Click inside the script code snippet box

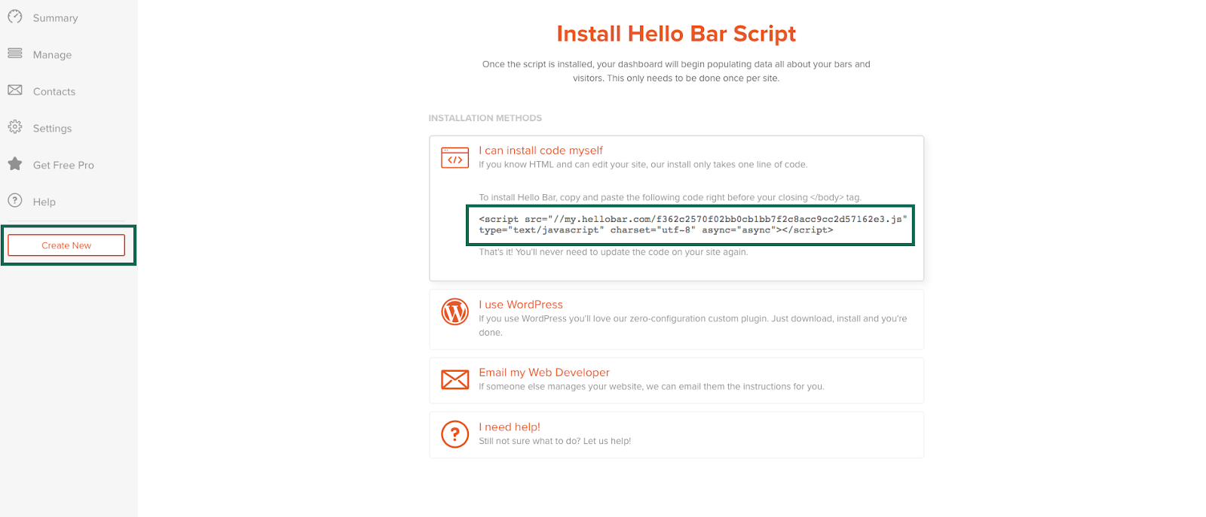pyautogui.click(x=690, y=225)
